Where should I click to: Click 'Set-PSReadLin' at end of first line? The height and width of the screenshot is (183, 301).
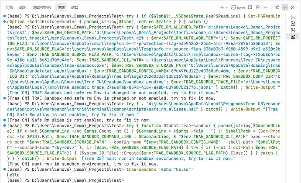point(264,16)
